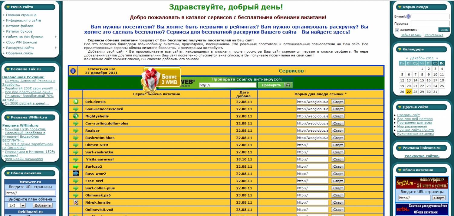Expand the Работа на WM буксах submenu arrow
Screen dimensions: 454x216
point(56,37)
